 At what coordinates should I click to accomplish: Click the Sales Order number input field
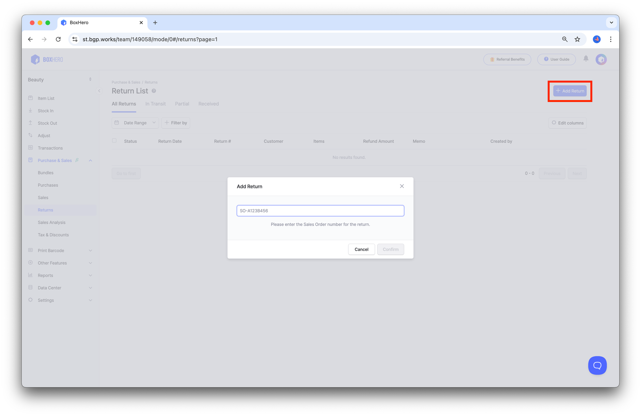[320, 210]
